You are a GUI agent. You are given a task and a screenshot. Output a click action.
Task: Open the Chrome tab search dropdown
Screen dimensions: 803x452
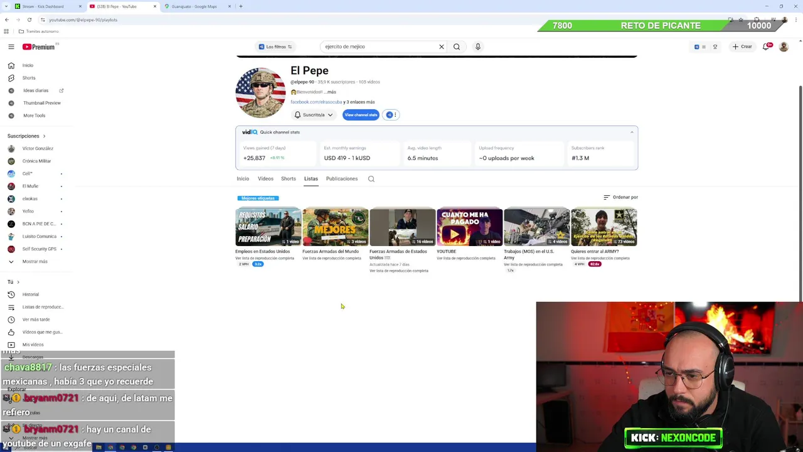pyautogui.click(x=7, y=6)
